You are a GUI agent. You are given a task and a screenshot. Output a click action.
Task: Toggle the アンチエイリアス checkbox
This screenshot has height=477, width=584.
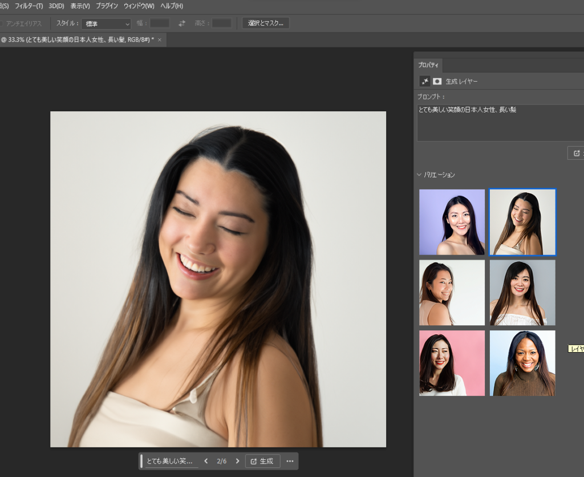2,23
